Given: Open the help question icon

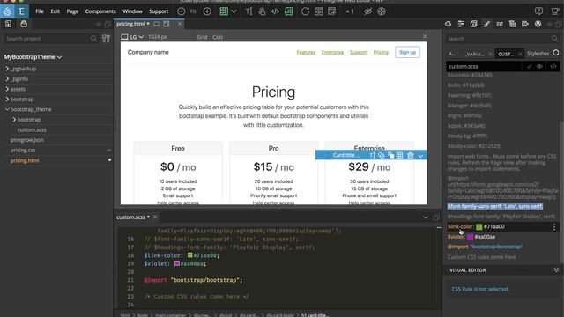Looking at the screenshot, I should pos(538,11).
